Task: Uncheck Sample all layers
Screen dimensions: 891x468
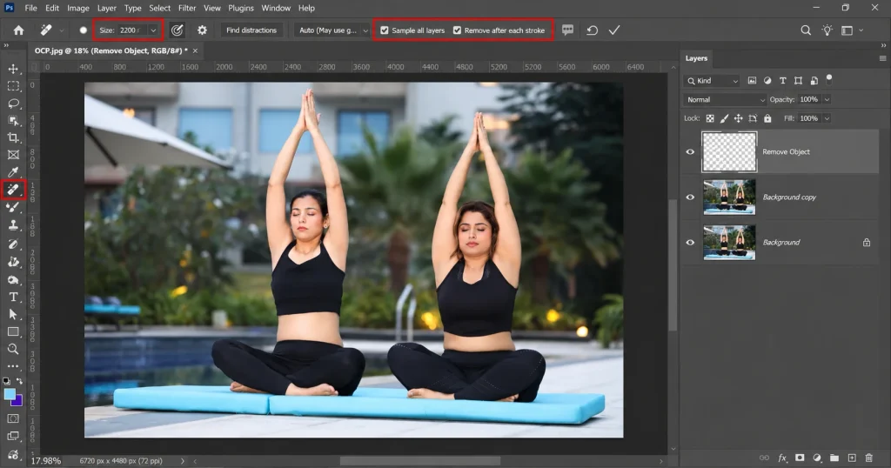Action: [385, 30]
